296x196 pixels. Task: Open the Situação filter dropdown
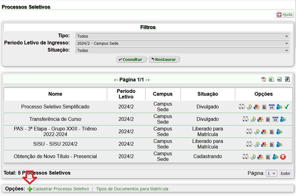(183, 51)
